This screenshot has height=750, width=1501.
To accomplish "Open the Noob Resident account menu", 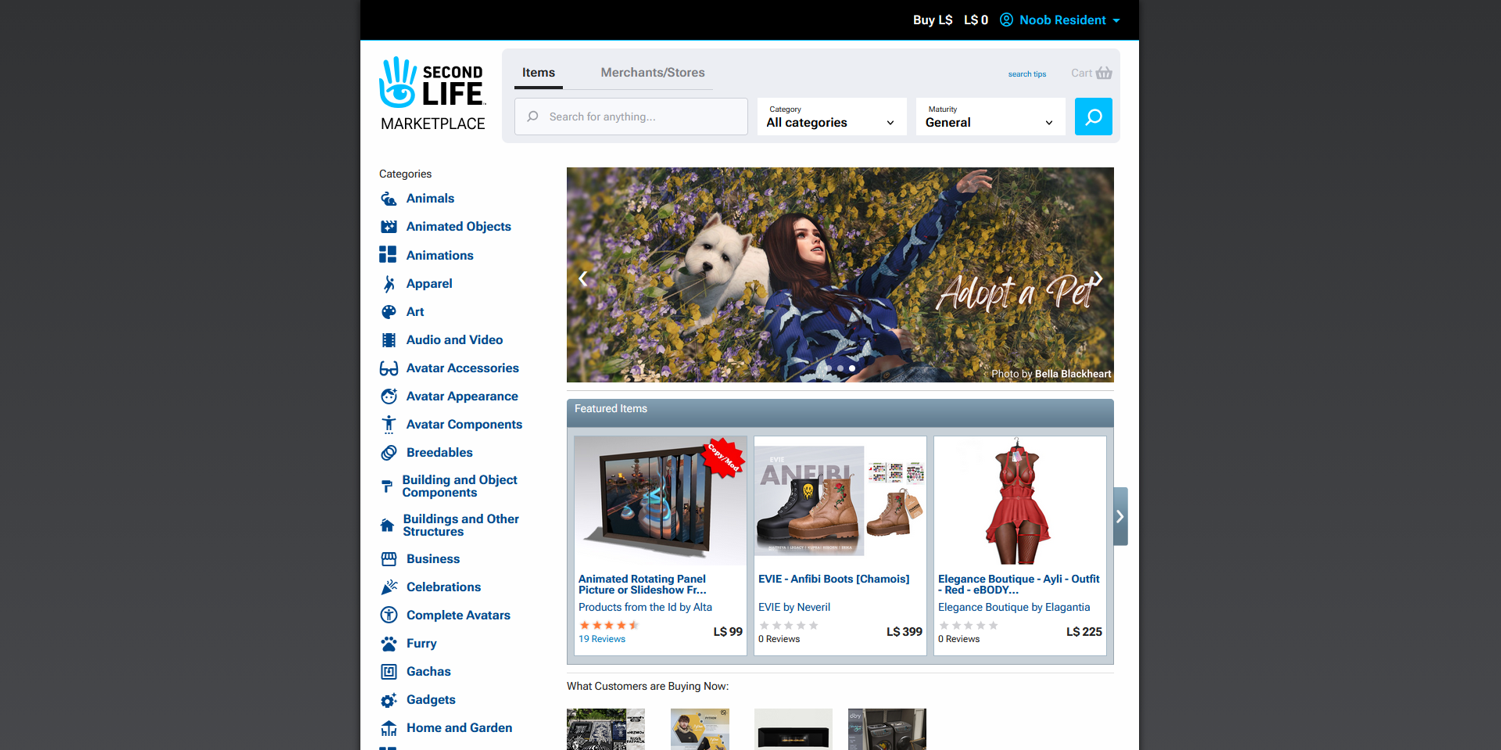I will coord(1061,20).
